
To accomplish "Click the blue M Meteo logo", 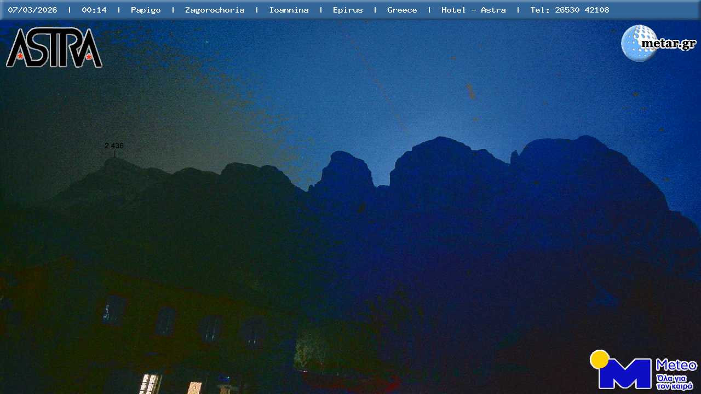I will tap(624, 373).
